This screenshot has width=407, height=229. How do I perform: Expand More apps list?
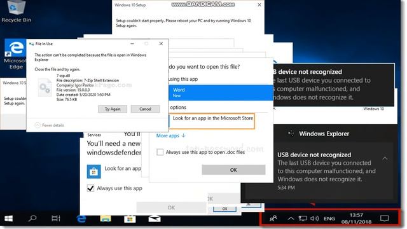[171, 135]
